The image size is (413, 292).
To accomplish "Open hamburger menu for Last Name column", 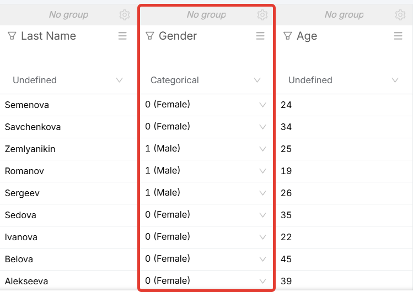I will point(122,36).
